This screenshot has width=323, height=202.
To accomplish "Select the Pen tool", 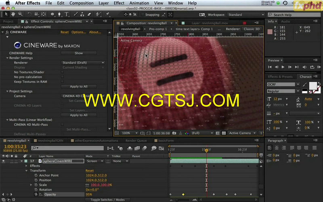I will tap(59, 14).
